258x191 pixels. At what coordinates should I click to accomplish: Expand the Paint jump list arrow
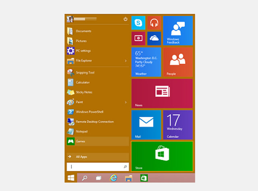[x=126, y=102]
